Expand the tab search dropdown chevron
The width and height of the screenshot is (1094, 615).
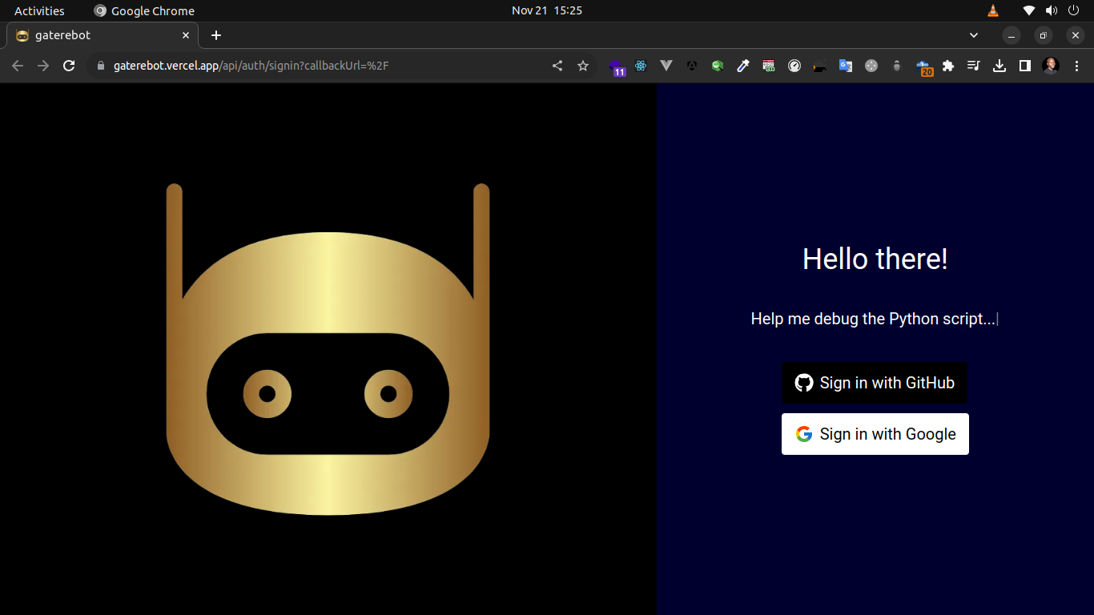[x=974, y=35]
